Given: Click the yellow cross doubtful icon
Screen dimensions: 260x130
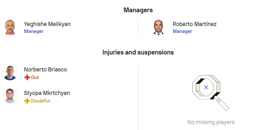Looking at the screenshot, I should click(27, 101).
